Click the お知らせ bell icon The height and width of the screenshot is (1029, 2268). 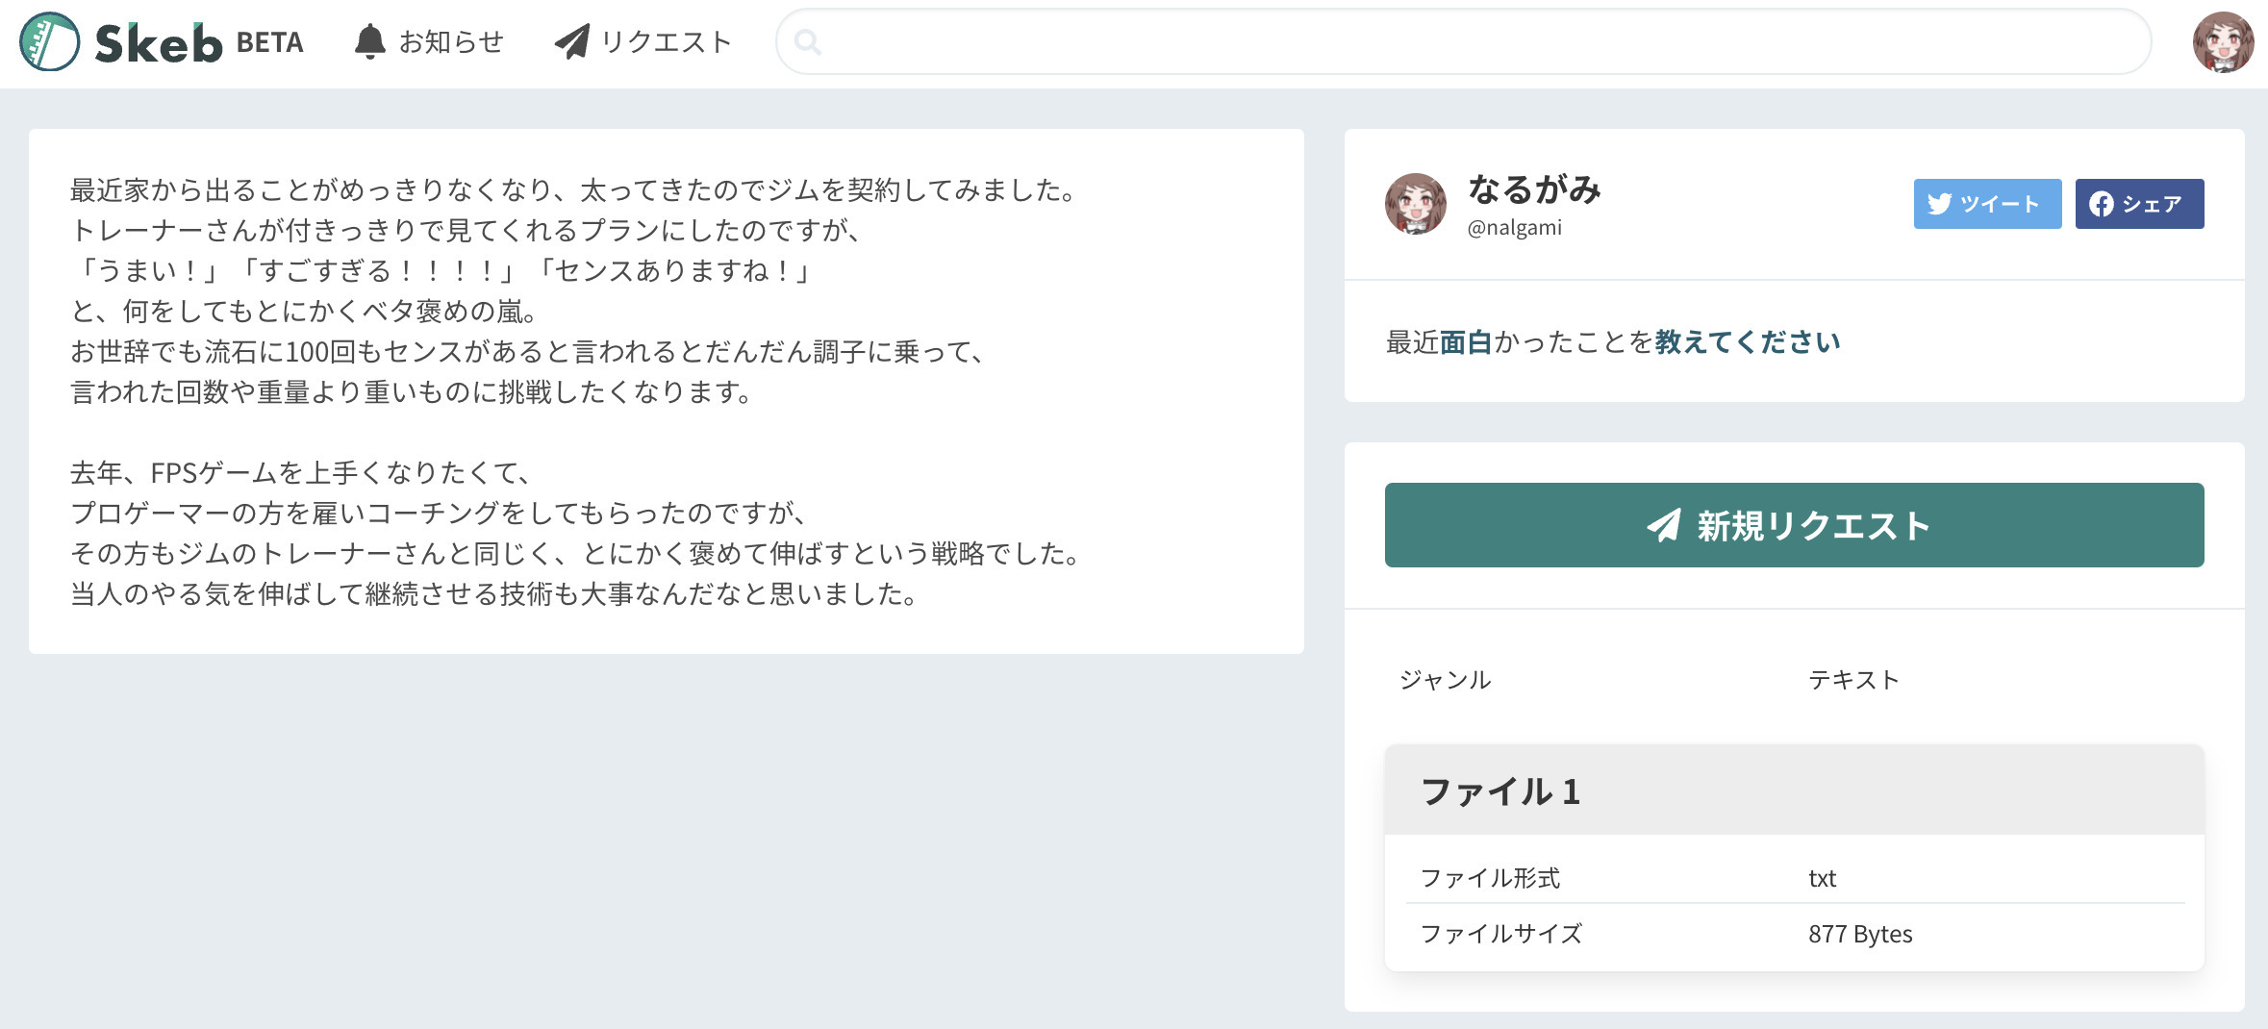[x=369, y=42]
